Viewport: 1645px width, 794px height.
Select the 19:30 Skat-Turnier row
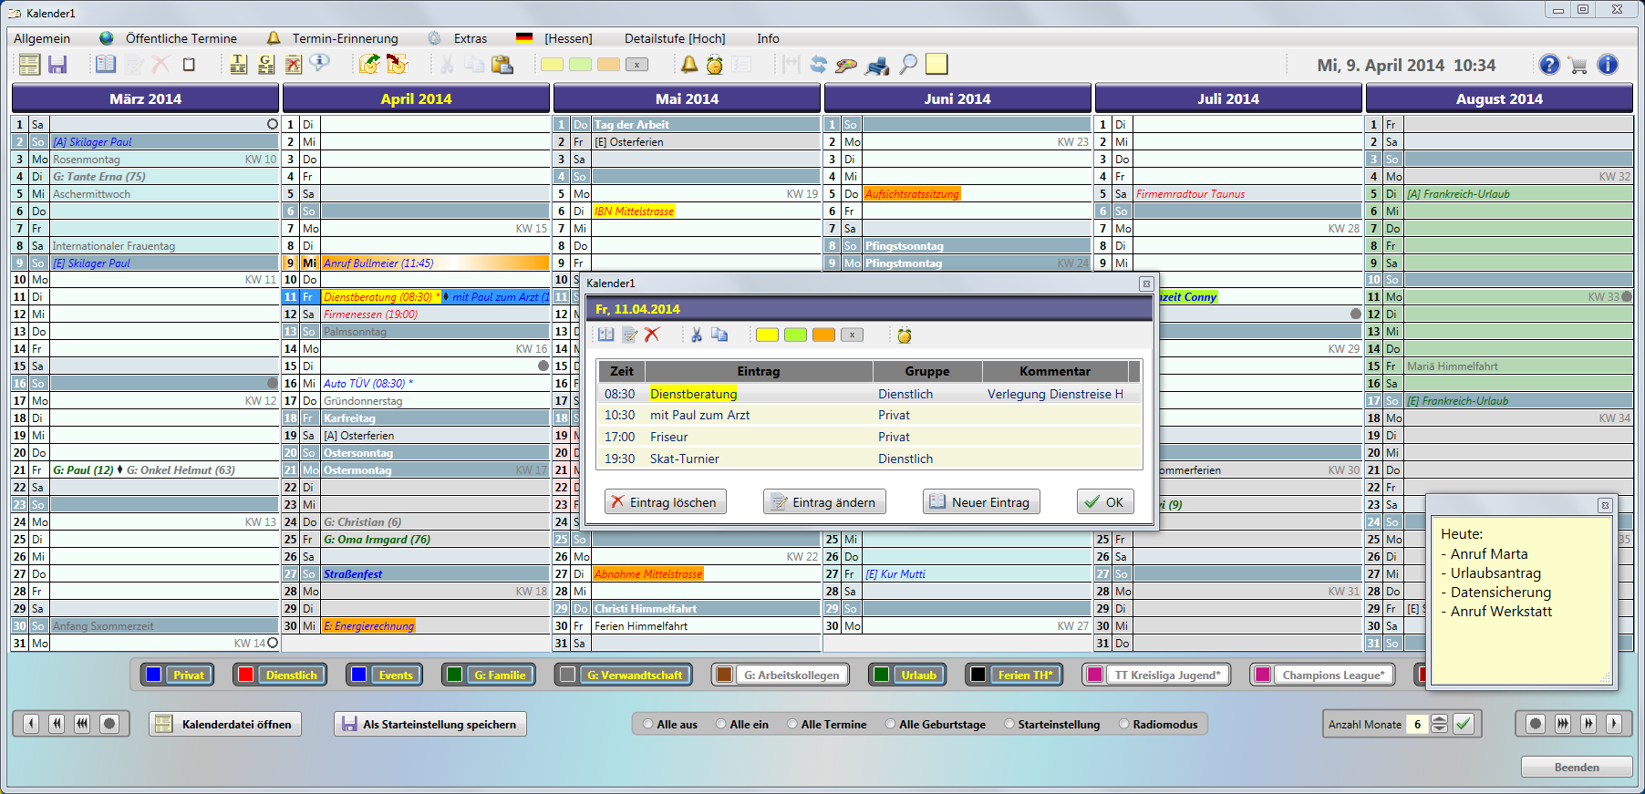[x=868, y=459]
